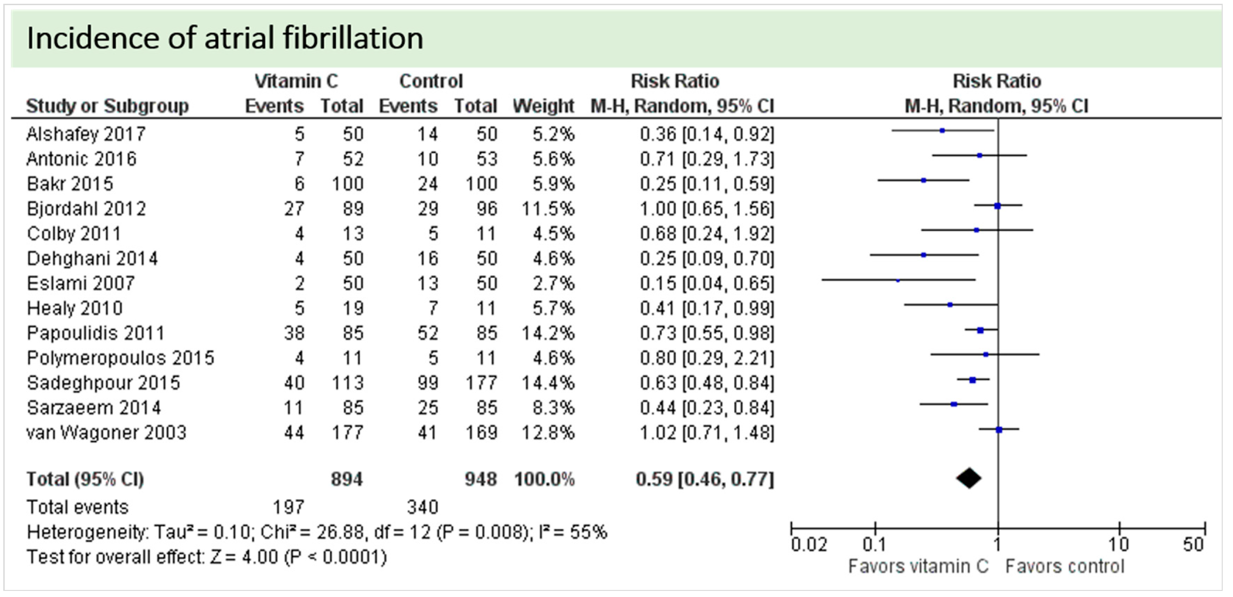This screenshot has width=1233, height=597.
Task: Click the blue square for van Wagoner 2003
Action: tap(999, 430)
